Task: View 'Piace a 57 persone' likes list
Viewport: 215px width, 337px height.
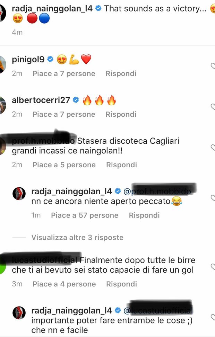Action: point(85,215)
